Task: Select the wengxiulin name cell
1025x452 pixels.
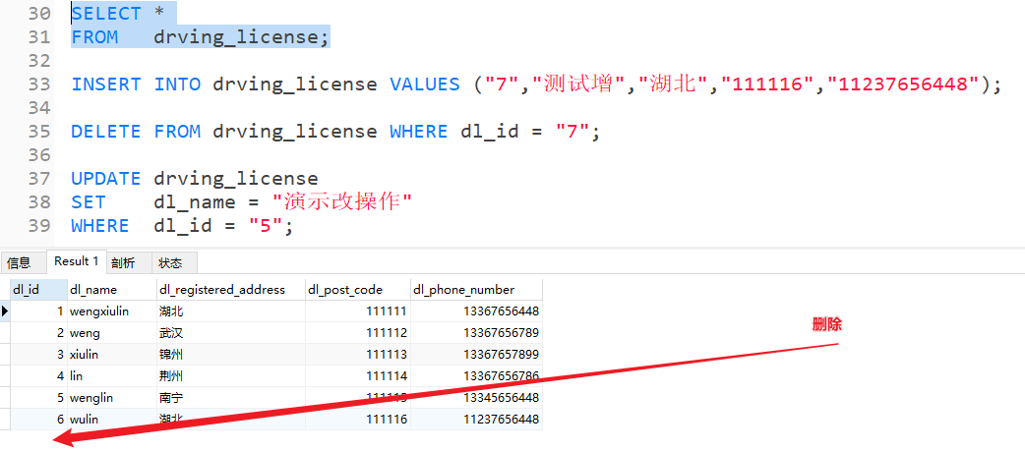Action: pos(112,311)
